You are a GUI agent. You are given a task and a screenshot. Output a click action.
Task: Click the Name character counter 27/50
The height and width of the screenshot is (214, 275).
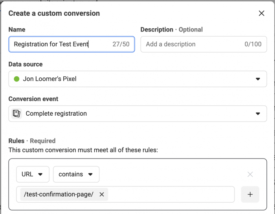pos(121,44)
